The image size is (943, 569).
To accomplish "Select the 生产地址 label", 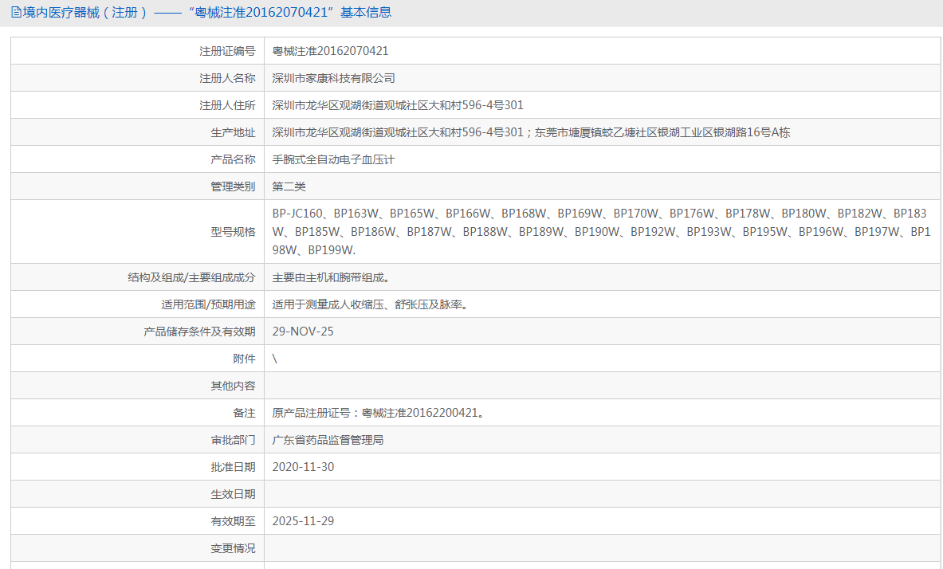I will click(233, 132).
